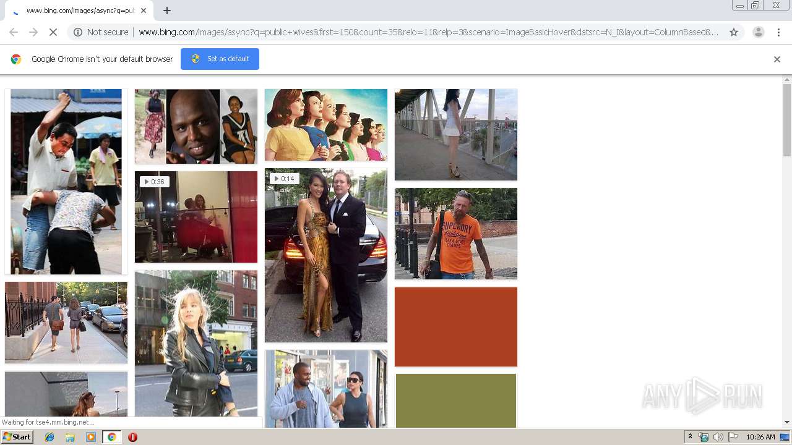Click the scrollbar down arrow

coord(787,422)
